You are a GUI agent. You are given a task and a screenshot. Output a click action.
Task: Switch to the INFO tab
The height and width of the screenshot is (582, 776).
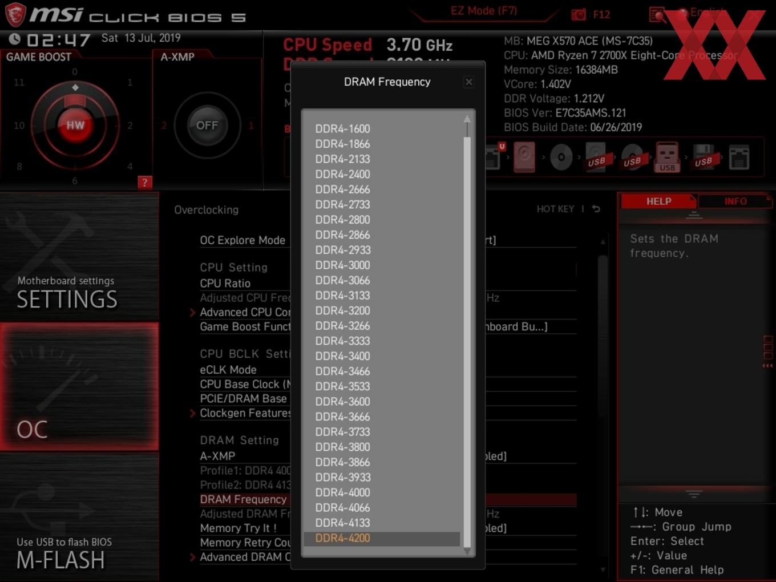click(735, 201)
